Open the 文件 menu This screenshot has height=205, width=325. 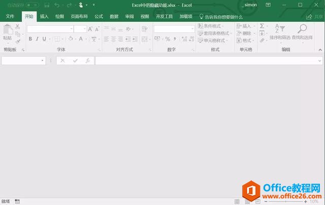10,16
